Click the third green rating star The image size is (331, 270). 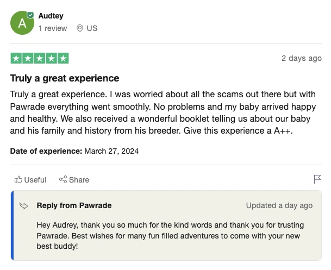(40, 58)
